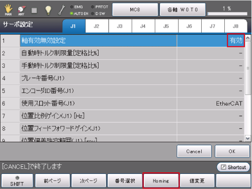Click row number 6 cell

[x=10, y=104]
